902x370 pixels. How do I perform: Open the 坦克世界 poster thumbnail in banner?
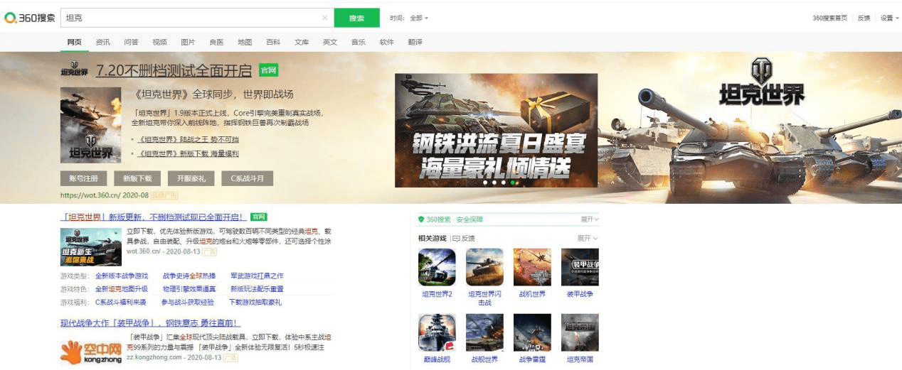(90, 124)
